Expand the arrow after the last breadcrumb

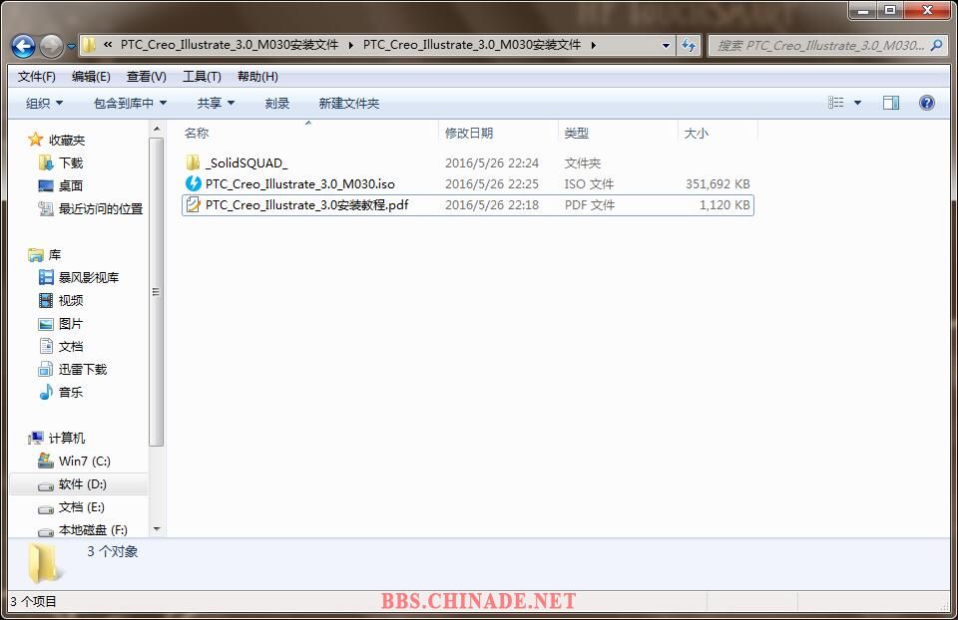(x=593, y=45)
